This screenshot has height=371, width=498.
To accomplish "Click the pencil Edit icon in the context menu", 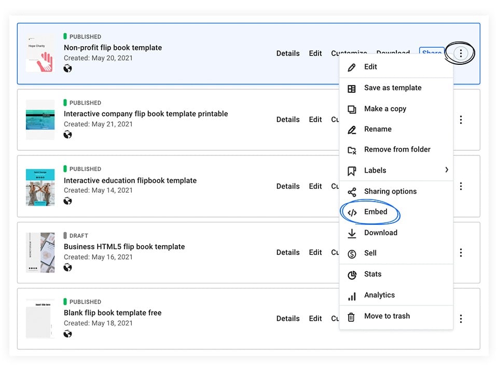I will click(x=352, y=67).
